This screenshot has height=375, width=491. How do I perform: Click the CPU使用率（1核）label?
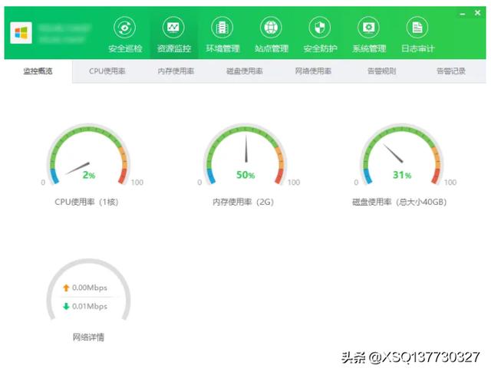87,202
